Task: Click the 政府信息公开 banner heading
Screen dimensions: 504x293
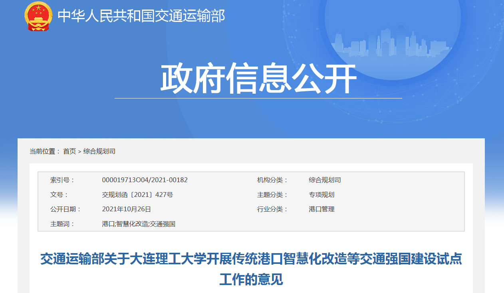Action: 258,79
